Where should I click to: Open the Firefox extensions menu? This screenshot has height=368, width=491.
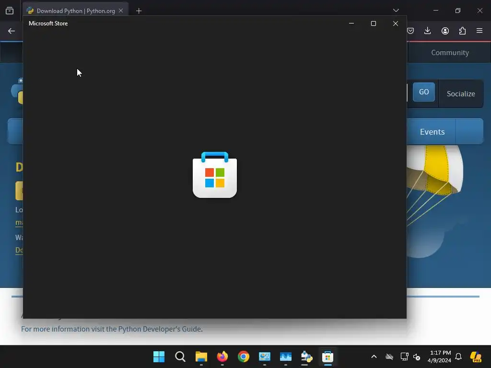462,31
